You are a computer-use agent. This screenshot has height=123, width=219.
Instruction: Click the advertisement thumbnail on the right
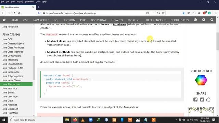coord(201,112)
